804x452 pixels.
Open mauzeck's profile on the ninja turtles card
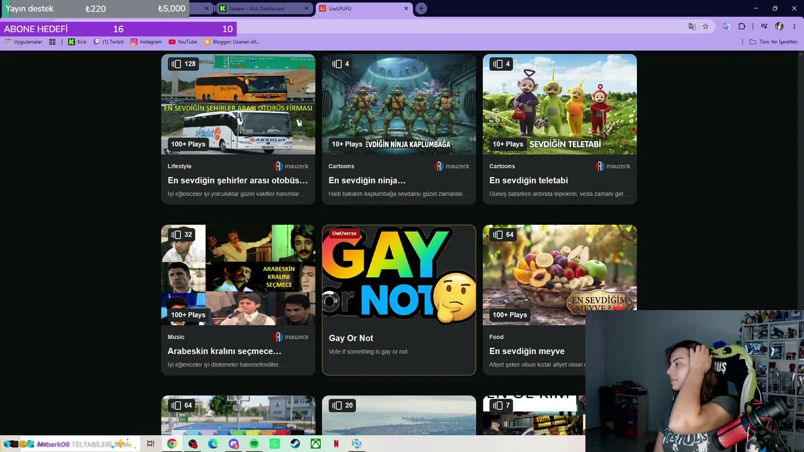[452, 166]
